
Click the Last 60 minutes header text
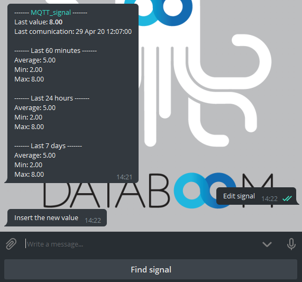[56, 50]
